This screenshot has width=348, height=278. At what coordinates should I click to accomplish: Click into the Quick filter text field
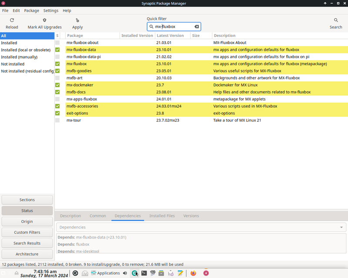[x=174, y=26]
